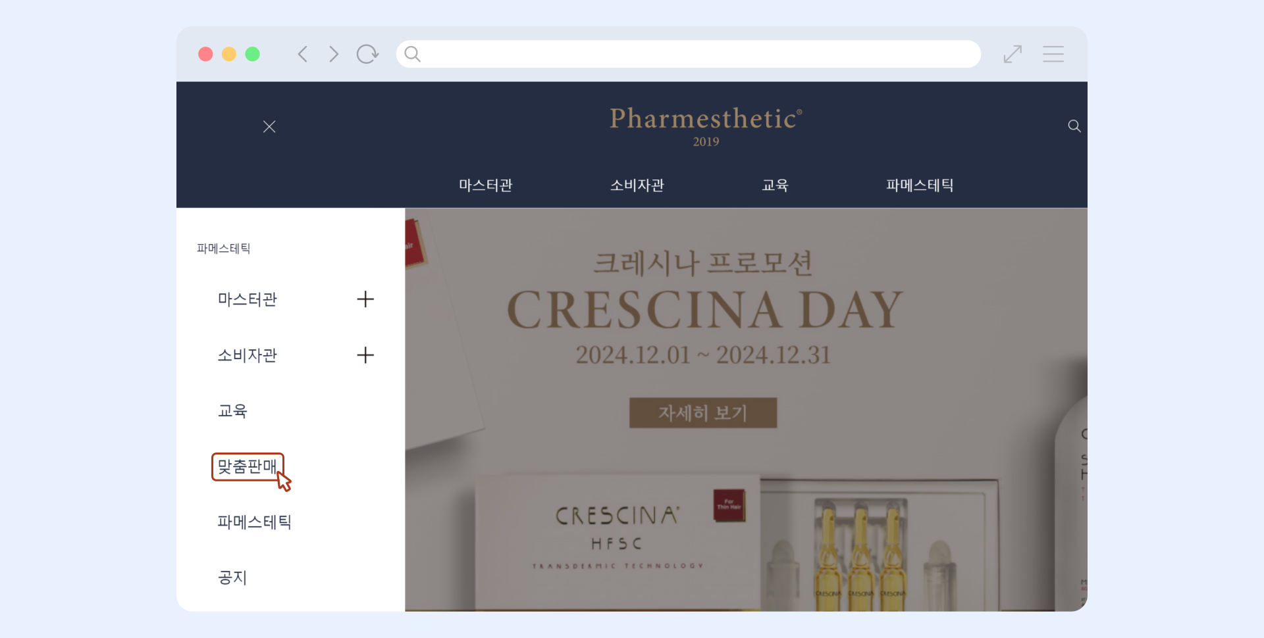1264x638 pixels.
Task: Choose 파메스테틱 side menu item
Action: [255, 522]
